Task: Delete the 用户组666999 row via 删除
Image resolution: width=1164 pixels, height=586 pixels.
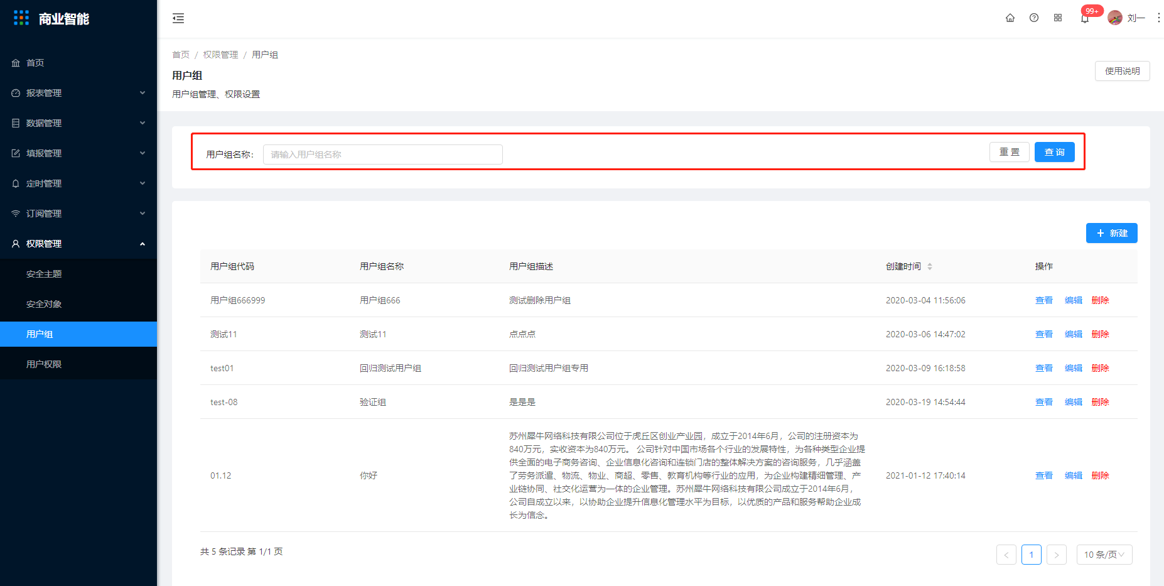Action: 1100,300
